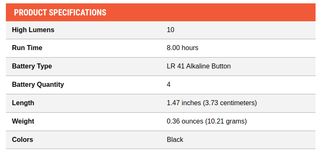Select the High Lumens label
The height and width of the screenshot is (154, 321).
click(33, 30)
